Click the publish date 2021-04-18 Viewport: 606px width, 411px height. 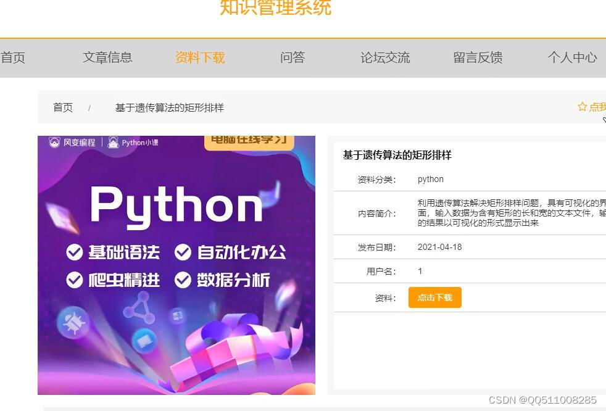[440, 247]
